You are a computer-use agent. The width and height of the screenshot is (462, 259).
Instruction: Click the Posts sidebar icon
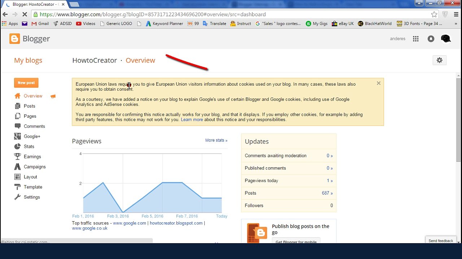point(17,106)
